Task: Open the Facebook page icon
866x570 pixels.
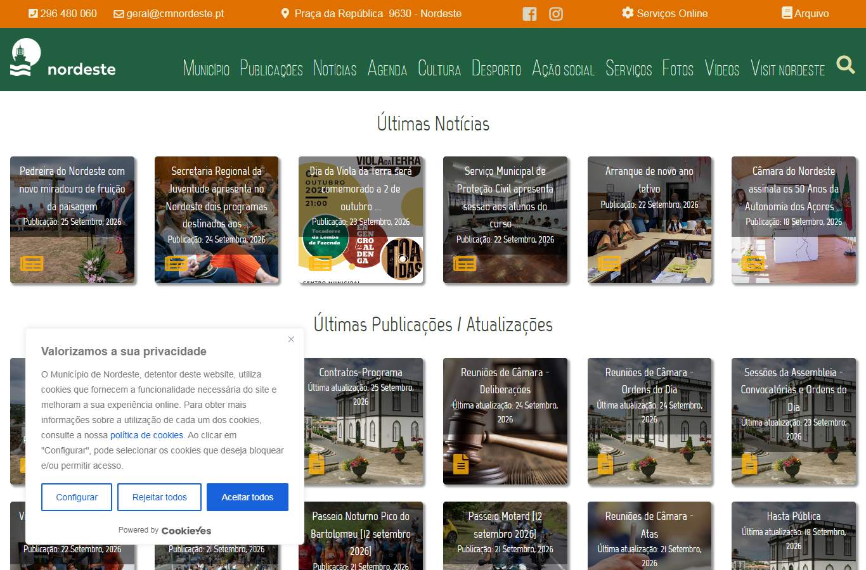Action: pos(529,14)
